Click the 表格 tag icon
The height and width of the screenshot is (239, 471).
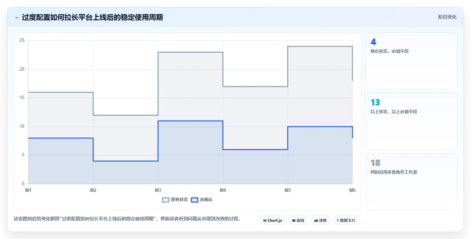coord(294,221)
